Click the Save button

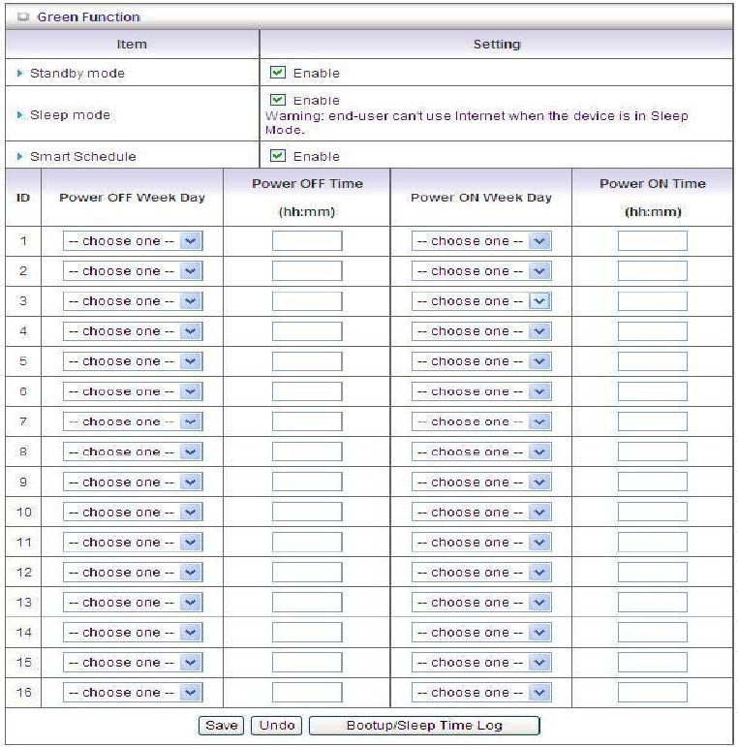click(x=222, y=725)
